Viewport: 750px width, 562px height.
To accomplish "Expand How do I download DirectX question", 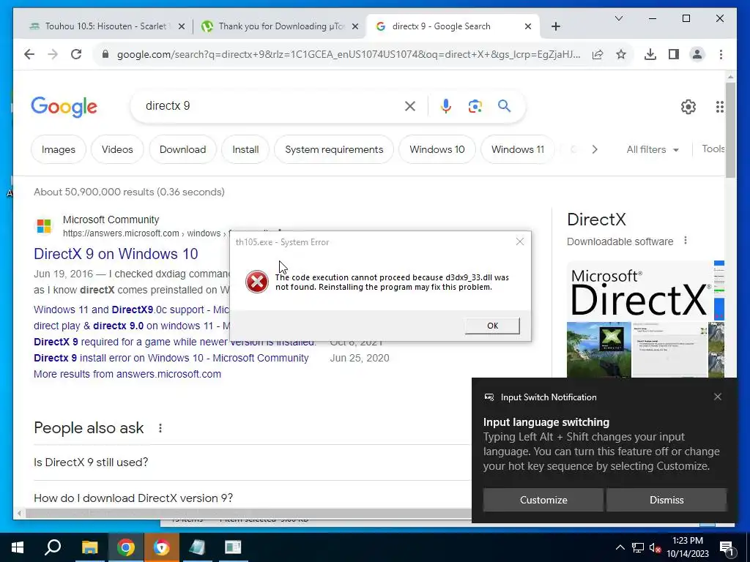I will coord(252,498).
